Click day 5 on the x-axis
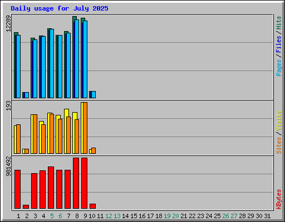This screenshot has width=285, height=222. click(52, 216)
